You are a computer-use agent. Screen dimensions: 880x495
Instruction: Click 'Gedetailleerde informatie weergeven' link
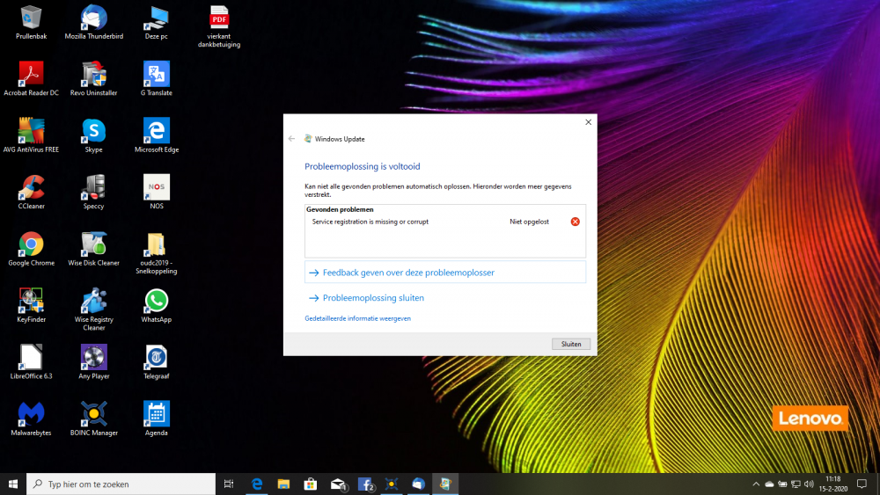coord(357,318)
